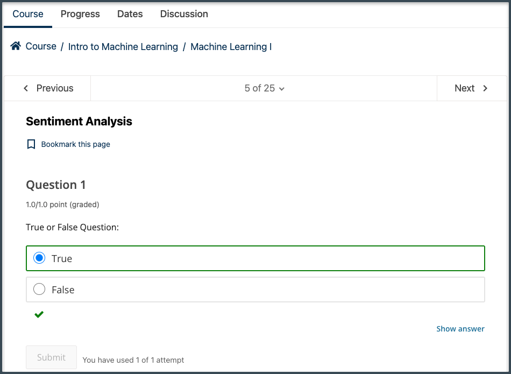Open the Course tab

click(x=28, y=14)
